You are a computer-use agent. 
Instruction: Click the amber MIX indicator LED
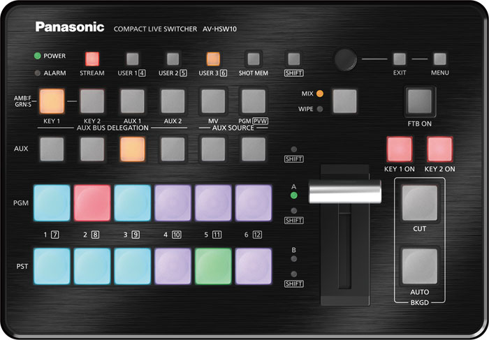[x=320, y=94]
